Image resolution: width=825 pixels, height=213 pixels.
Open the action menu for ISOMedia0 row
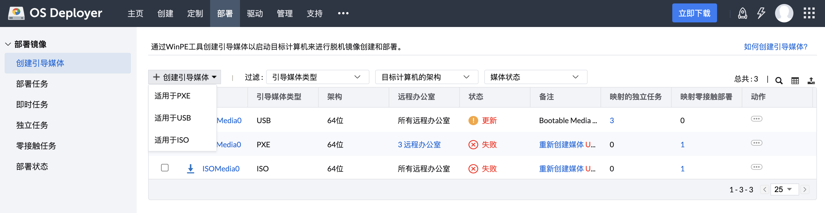click(x=756, y=167)
